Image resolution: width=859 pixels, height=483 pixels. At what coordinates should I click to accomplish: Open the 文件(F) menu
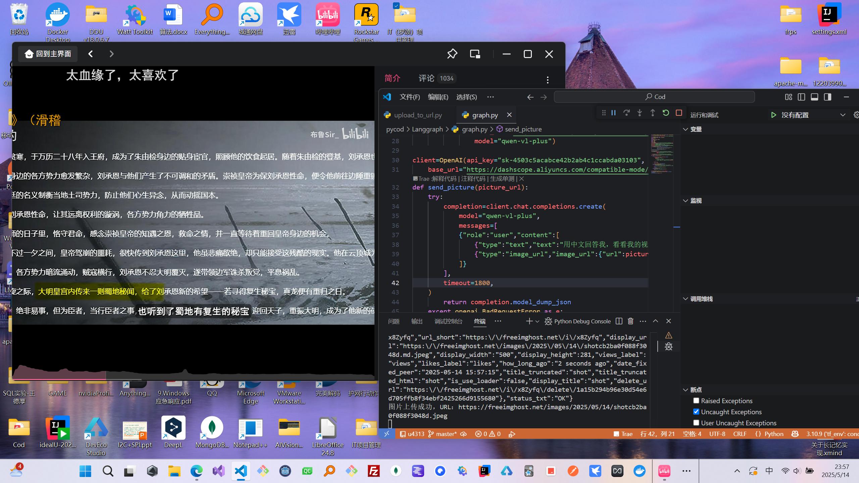click(410, 97)
